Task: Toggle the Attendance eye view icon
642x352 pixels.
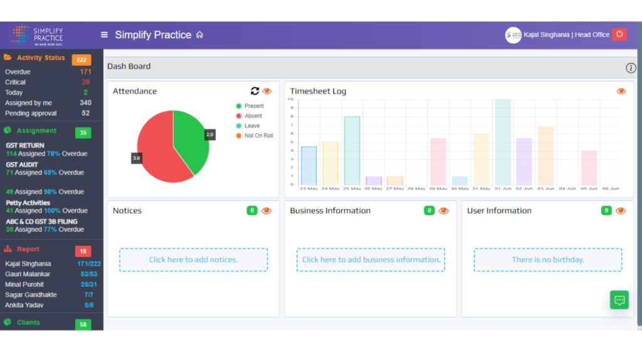Action: tap(267, 91)
